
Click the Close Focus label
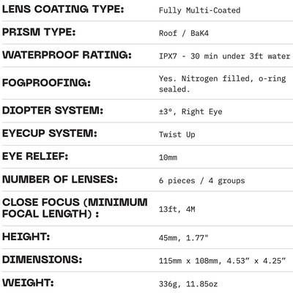pyautogui.click(x=75, y=208)
